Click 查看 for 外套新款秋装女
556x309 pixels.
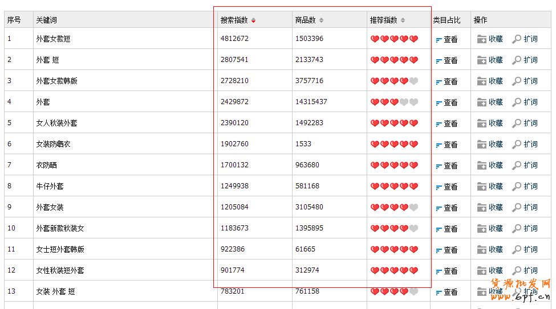coord(450,229)
